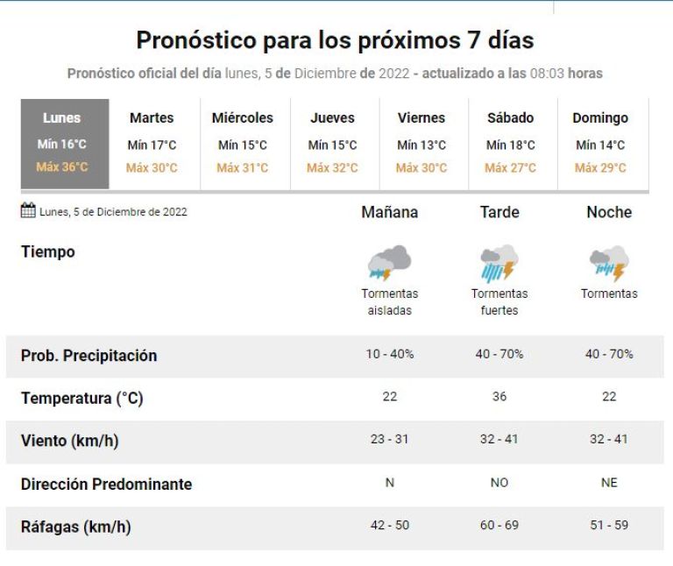Image resolution: width=673 pixels, height=566 pixels.
Task: Click the forecast heading for 7 días
Action: click(335, 40)
